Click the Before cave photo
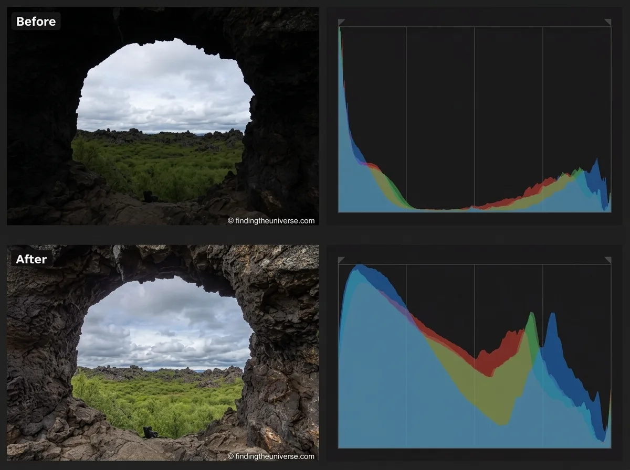The width and height of the screenshot is (630, 470). tap(163, 116)
